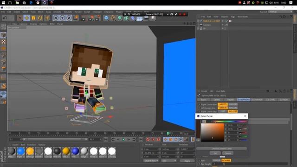297x167 pixels.
Task: Click the Undo arrow icon in toolbar
Action: (5, 18)
